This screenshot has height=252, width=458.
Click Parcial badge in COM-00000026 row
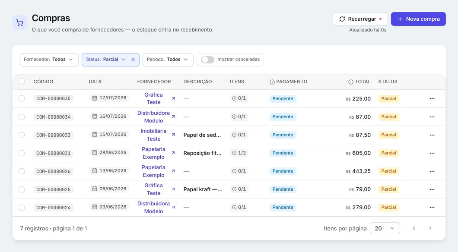(x=388, y=171)
